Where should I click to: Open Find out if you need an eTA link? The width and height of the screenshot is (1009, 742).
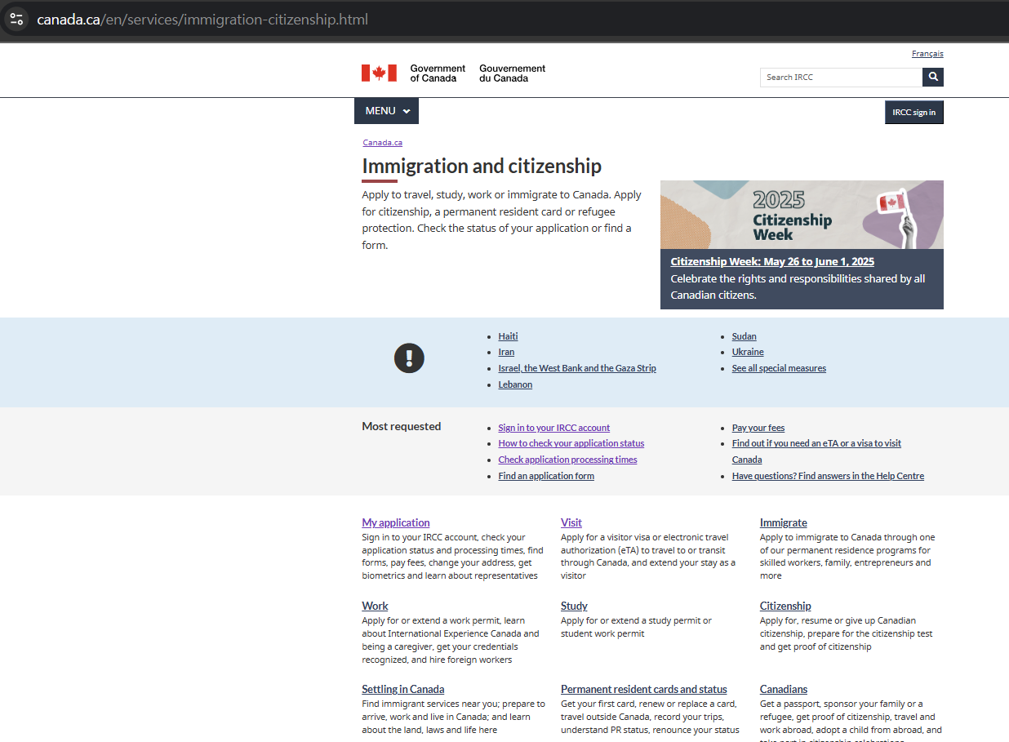click(816, 443)
